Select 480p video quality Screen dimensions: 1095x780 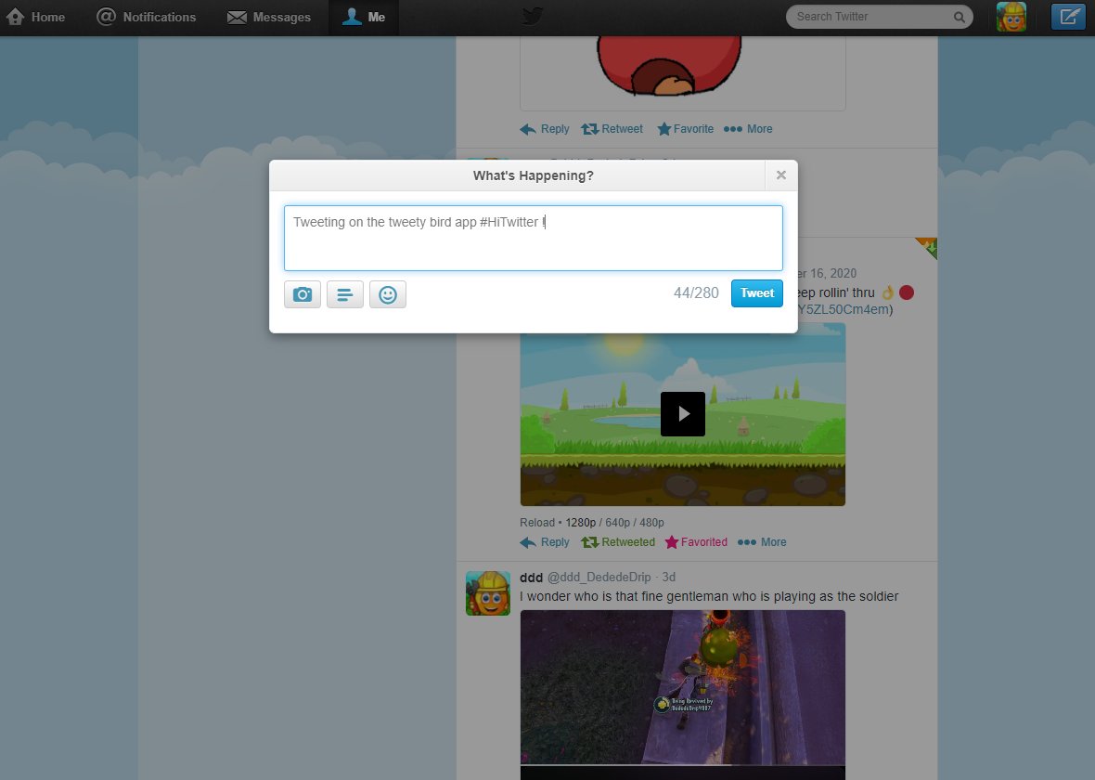pos(651,523)
